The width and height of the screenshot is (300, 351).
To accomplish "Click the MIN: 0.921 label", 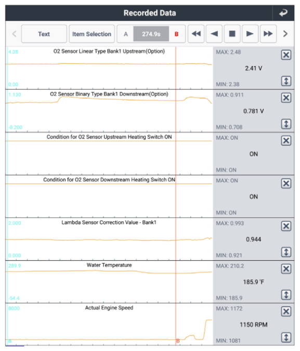I will (x=229, y=255).
